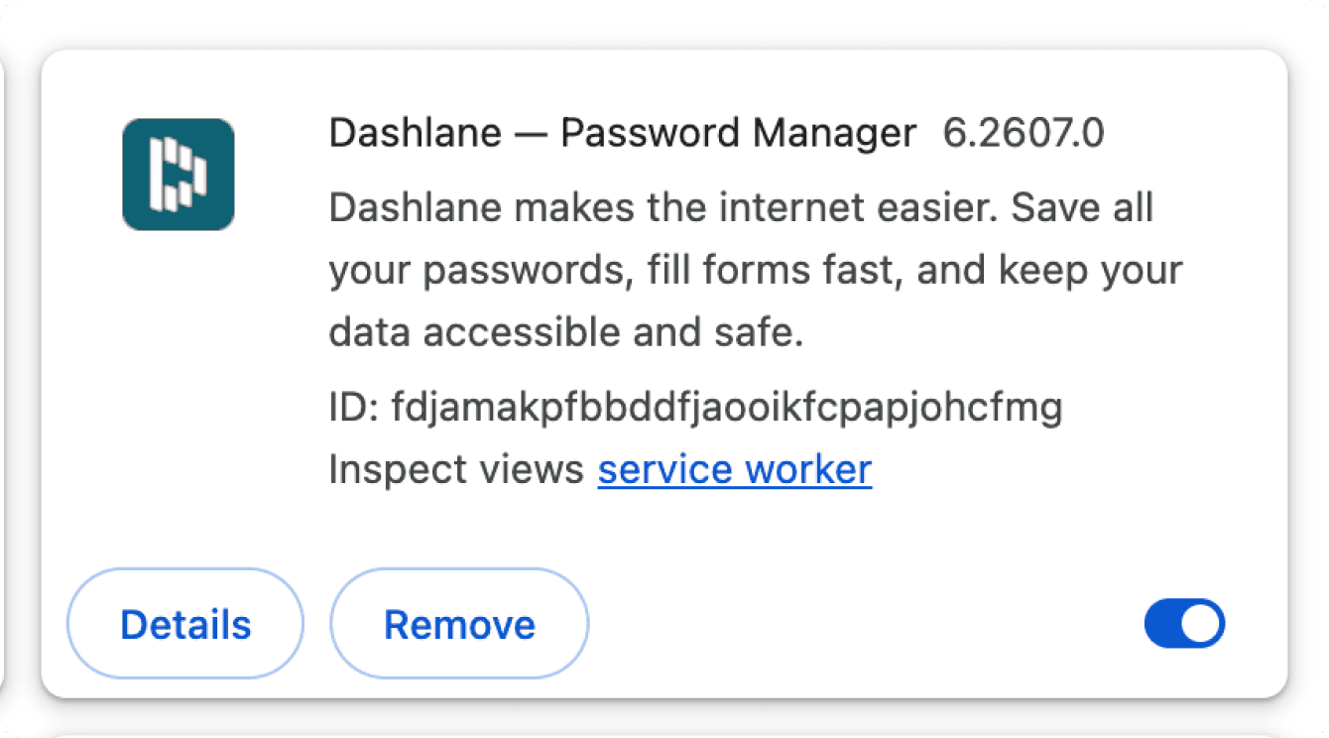The height and width of the screenshot is (738, 1329).
Task: Disable the Dashlane extension toggle
Action: tap(1184, 625)
